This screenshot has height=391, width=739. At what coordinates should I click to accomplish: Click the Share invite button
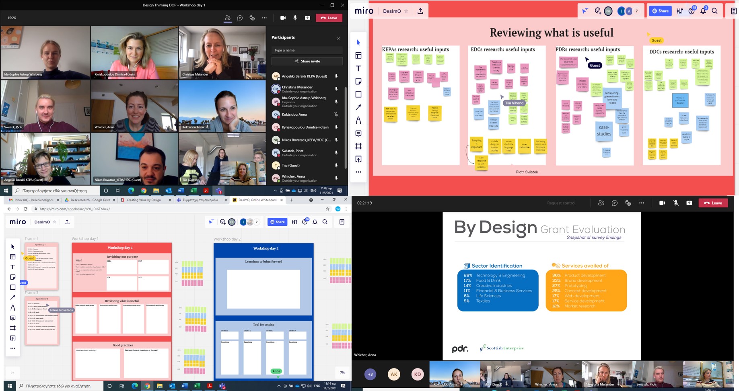[x=307, y=61]
